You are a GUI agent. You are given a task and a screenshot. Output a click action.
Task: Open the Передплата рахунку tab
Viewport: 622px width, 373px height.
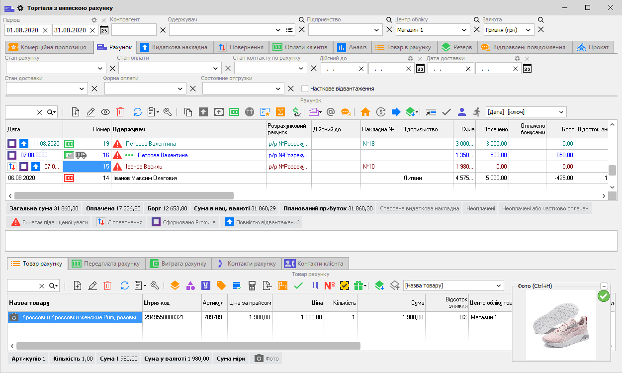[x=106, y=263]
